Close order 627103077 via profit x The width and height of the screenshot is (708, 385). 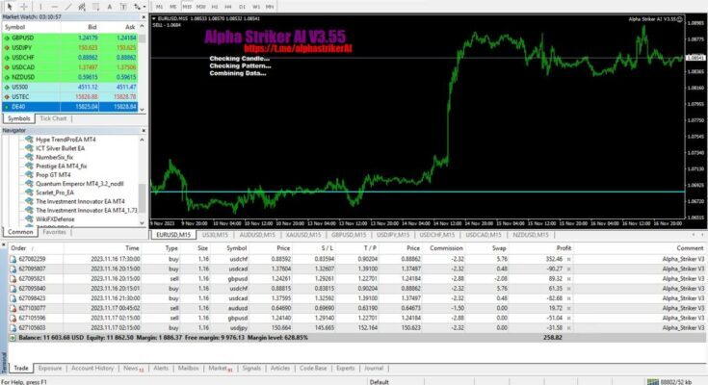click(x=568, y=308)
